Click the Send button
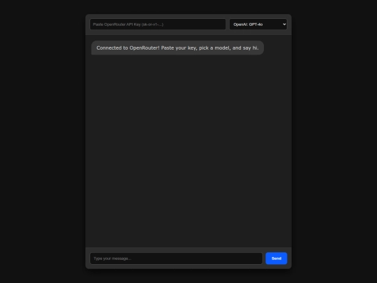Screen dimensions: 377x283 (x=276, y=259)
